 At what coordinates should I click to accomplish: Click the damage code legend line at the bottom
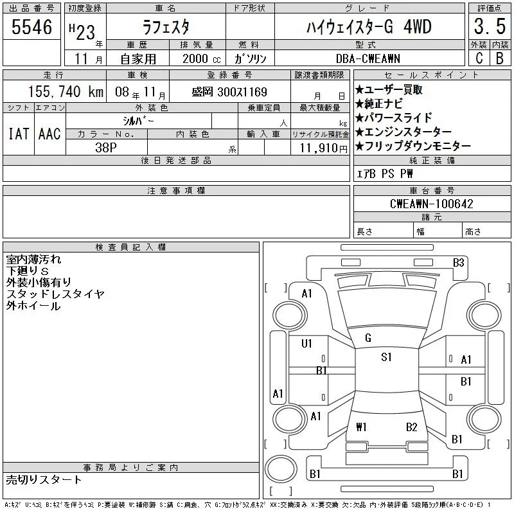[x=247, y=505]
